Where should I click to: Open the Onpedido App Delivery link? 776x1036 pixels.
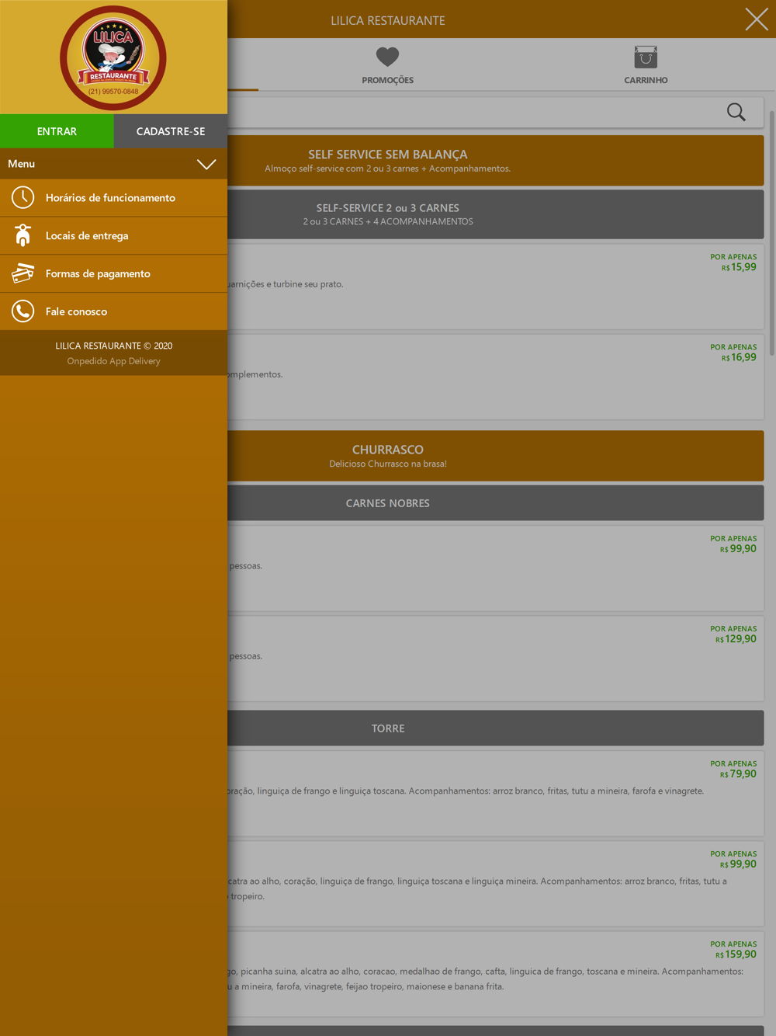point(113,361)
